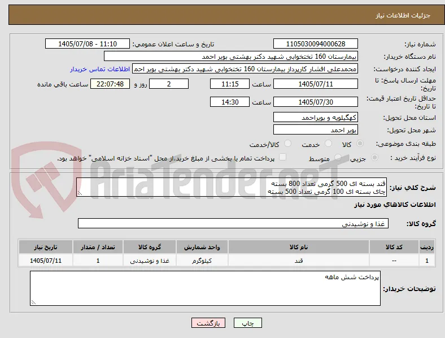Toggle the اسناد خزانه اسلامی payment checkbox
The image size is (445, 338).
(x=283, y=157)
